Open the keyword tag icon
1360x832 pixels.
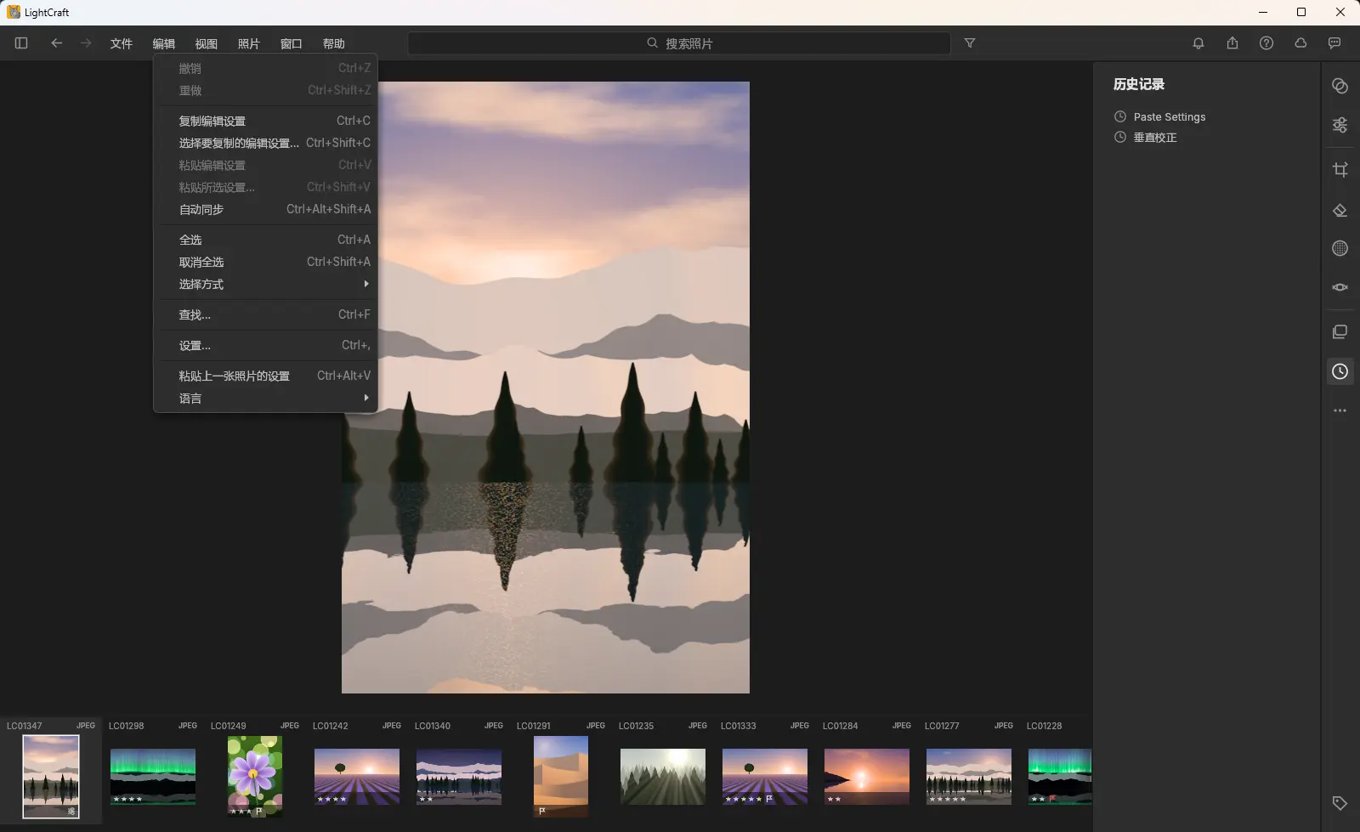point(1340,803)
